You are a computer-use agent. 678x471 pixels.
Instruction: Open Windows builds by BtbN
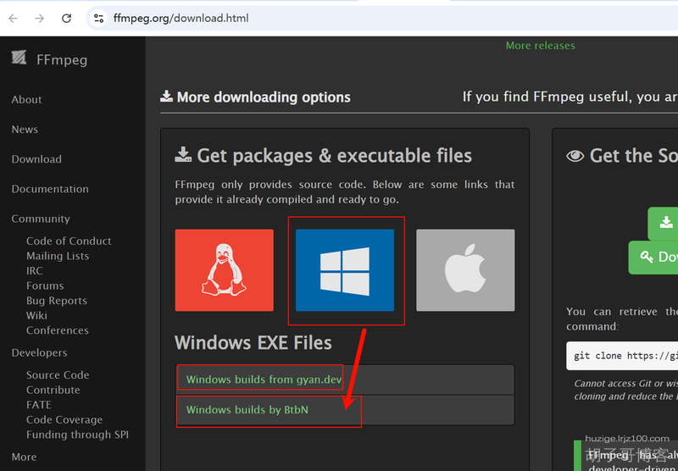(247, 410)
